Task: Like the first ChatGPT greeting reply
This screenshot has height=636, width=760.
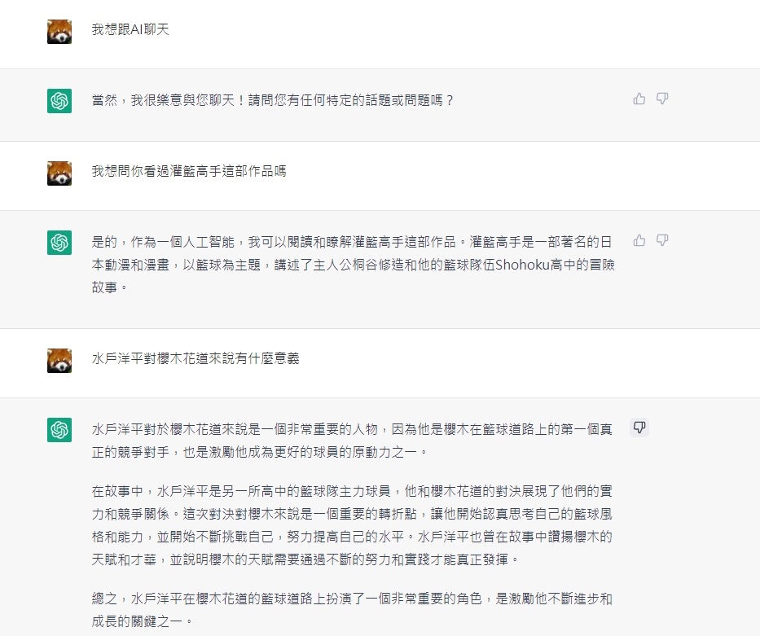Action: tap(639, 99)
